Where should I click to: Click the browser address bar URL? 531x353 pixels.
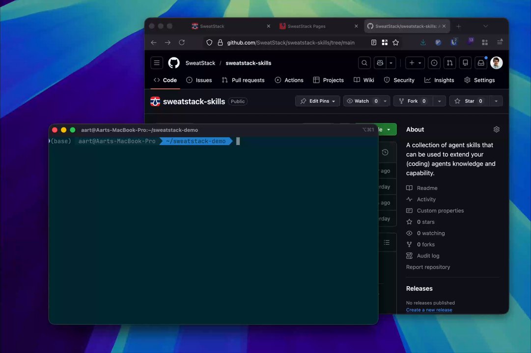291,43
